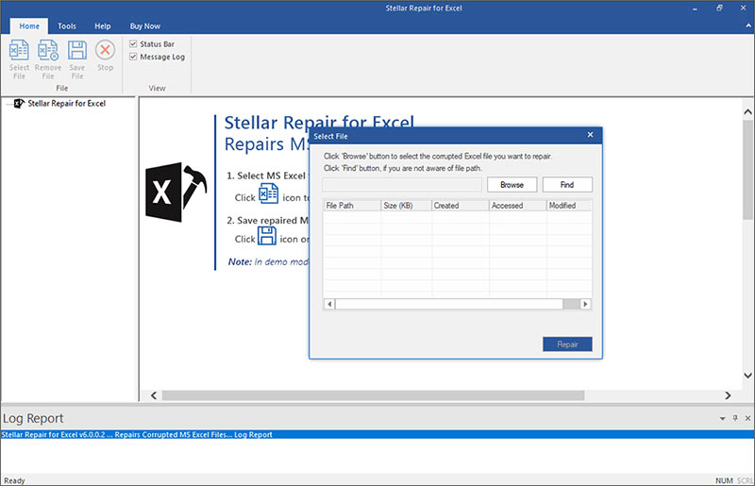
Task: Click the Excel file icon in step 1
Action: [x=268, y=193]
